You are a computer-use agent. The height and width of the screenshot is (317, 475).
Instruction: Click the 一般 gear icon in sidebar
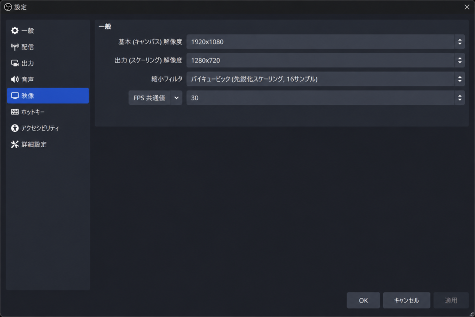[14, 31]
